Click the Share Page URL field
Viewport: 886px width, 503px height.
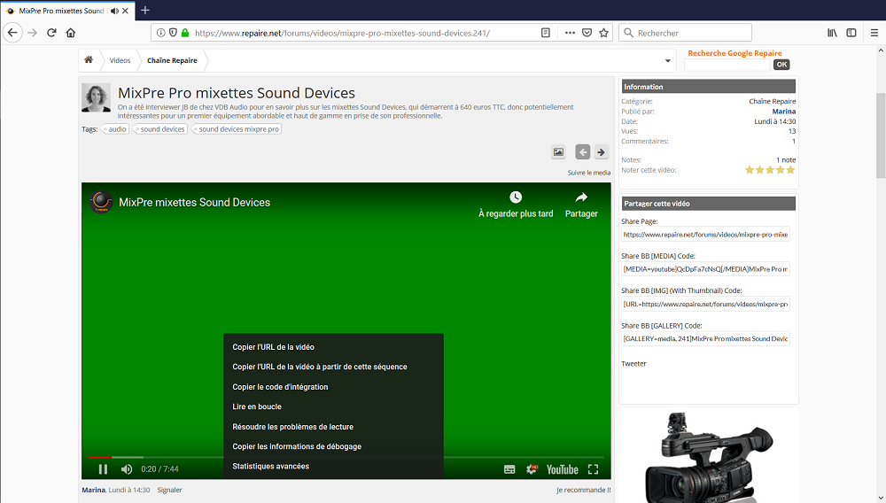(x=705, y=235)
